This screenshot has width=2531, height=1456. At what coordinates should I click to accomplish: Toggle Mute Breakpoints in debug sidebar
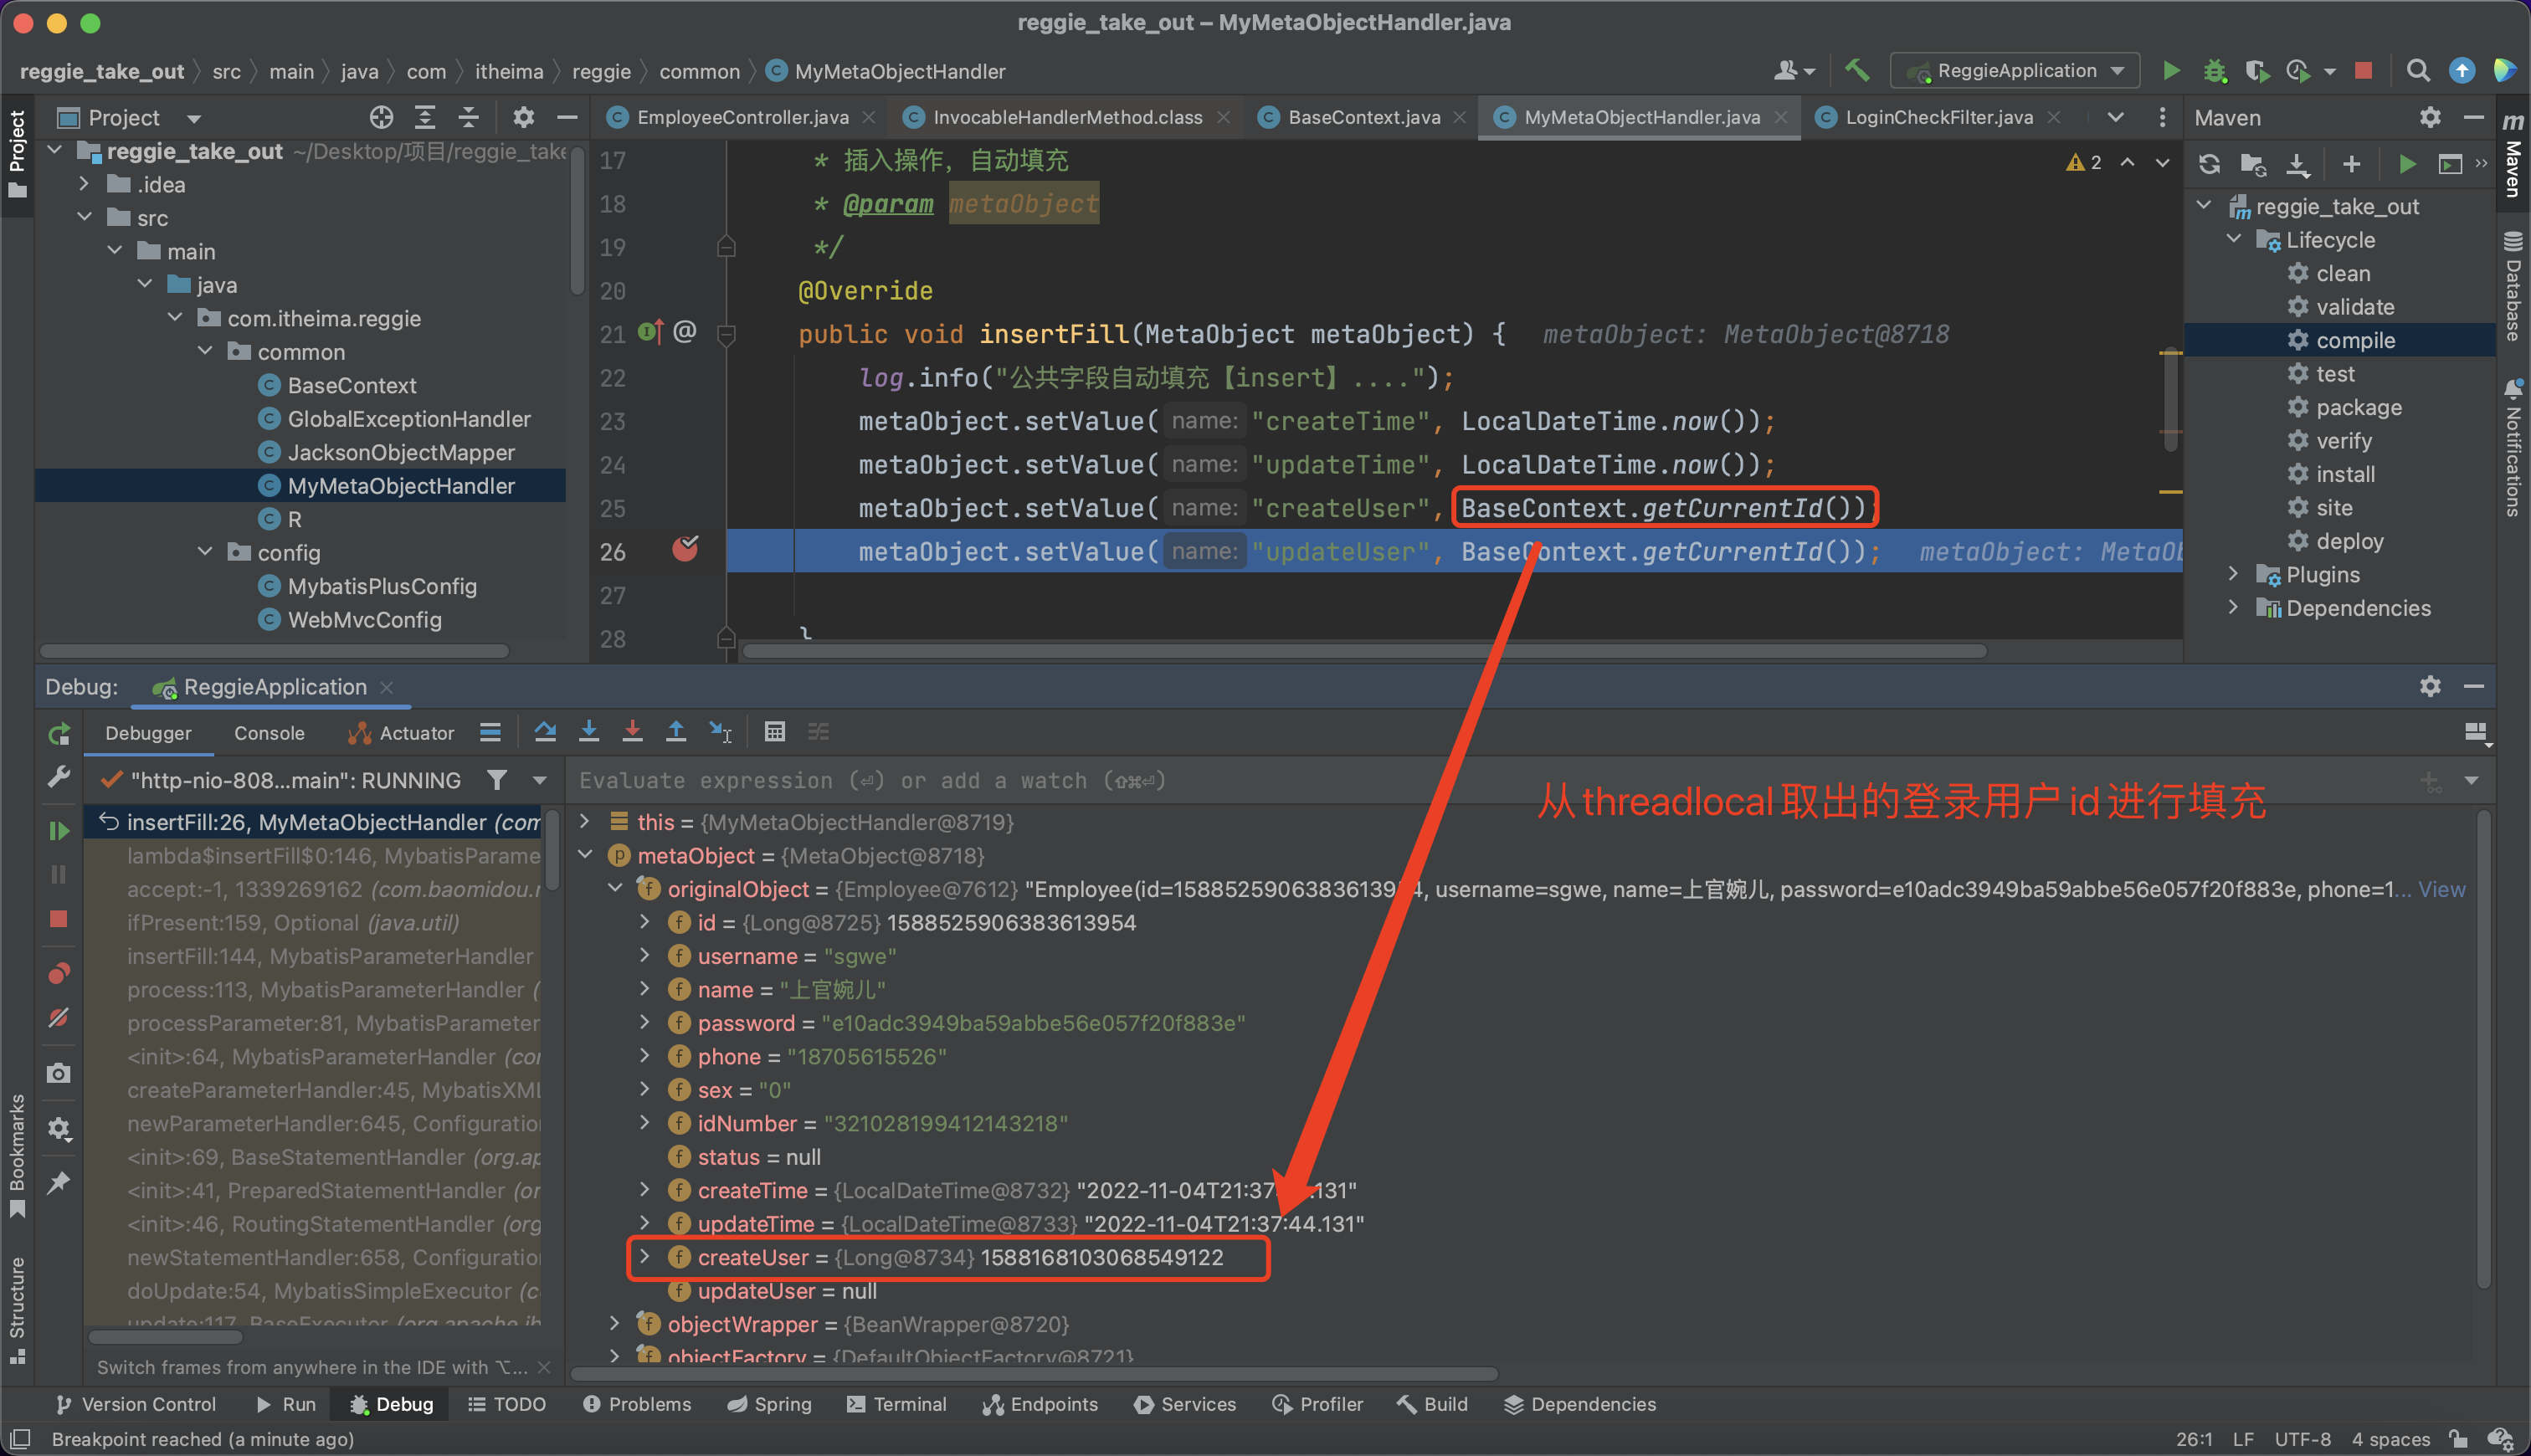click(x=59, y=1019)
